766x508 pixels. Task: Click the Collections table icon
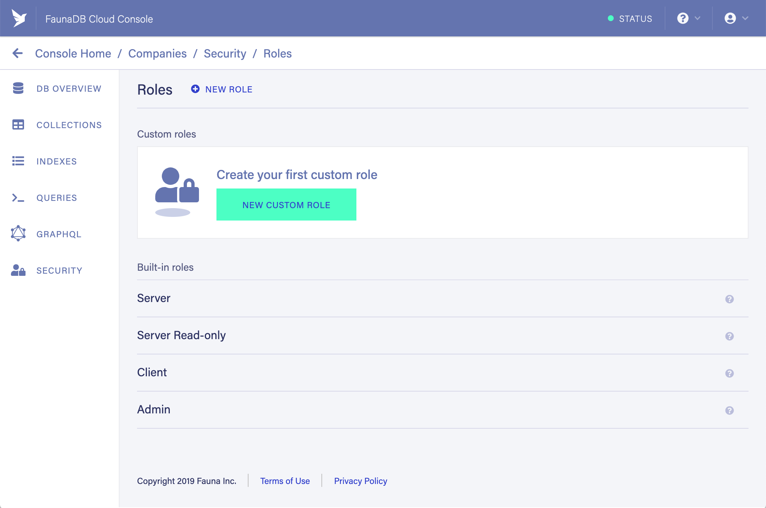tap(18, 125)
